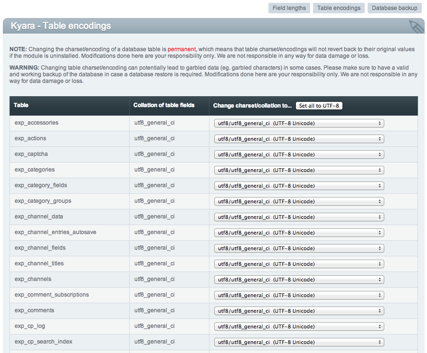Open the exp_channels charset dropdown
427x353 pixels.
pyautogui.click(x=299, y=280)
